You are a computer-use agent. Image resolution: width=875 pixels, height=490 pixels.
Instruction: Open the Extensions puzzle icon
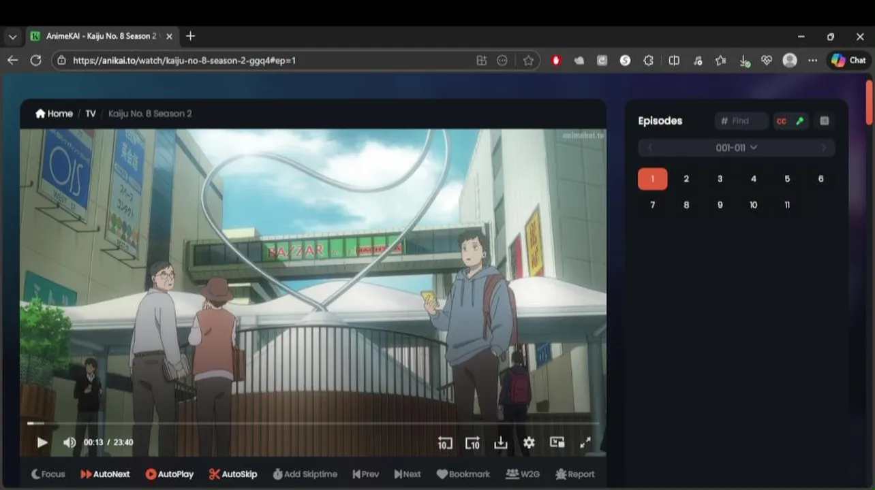[x=648, y=61]
